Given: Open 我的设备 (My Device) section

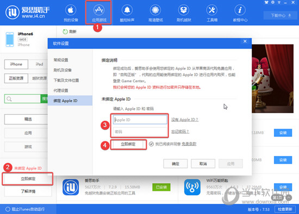Looking at the screenshot, I should 71,14.
